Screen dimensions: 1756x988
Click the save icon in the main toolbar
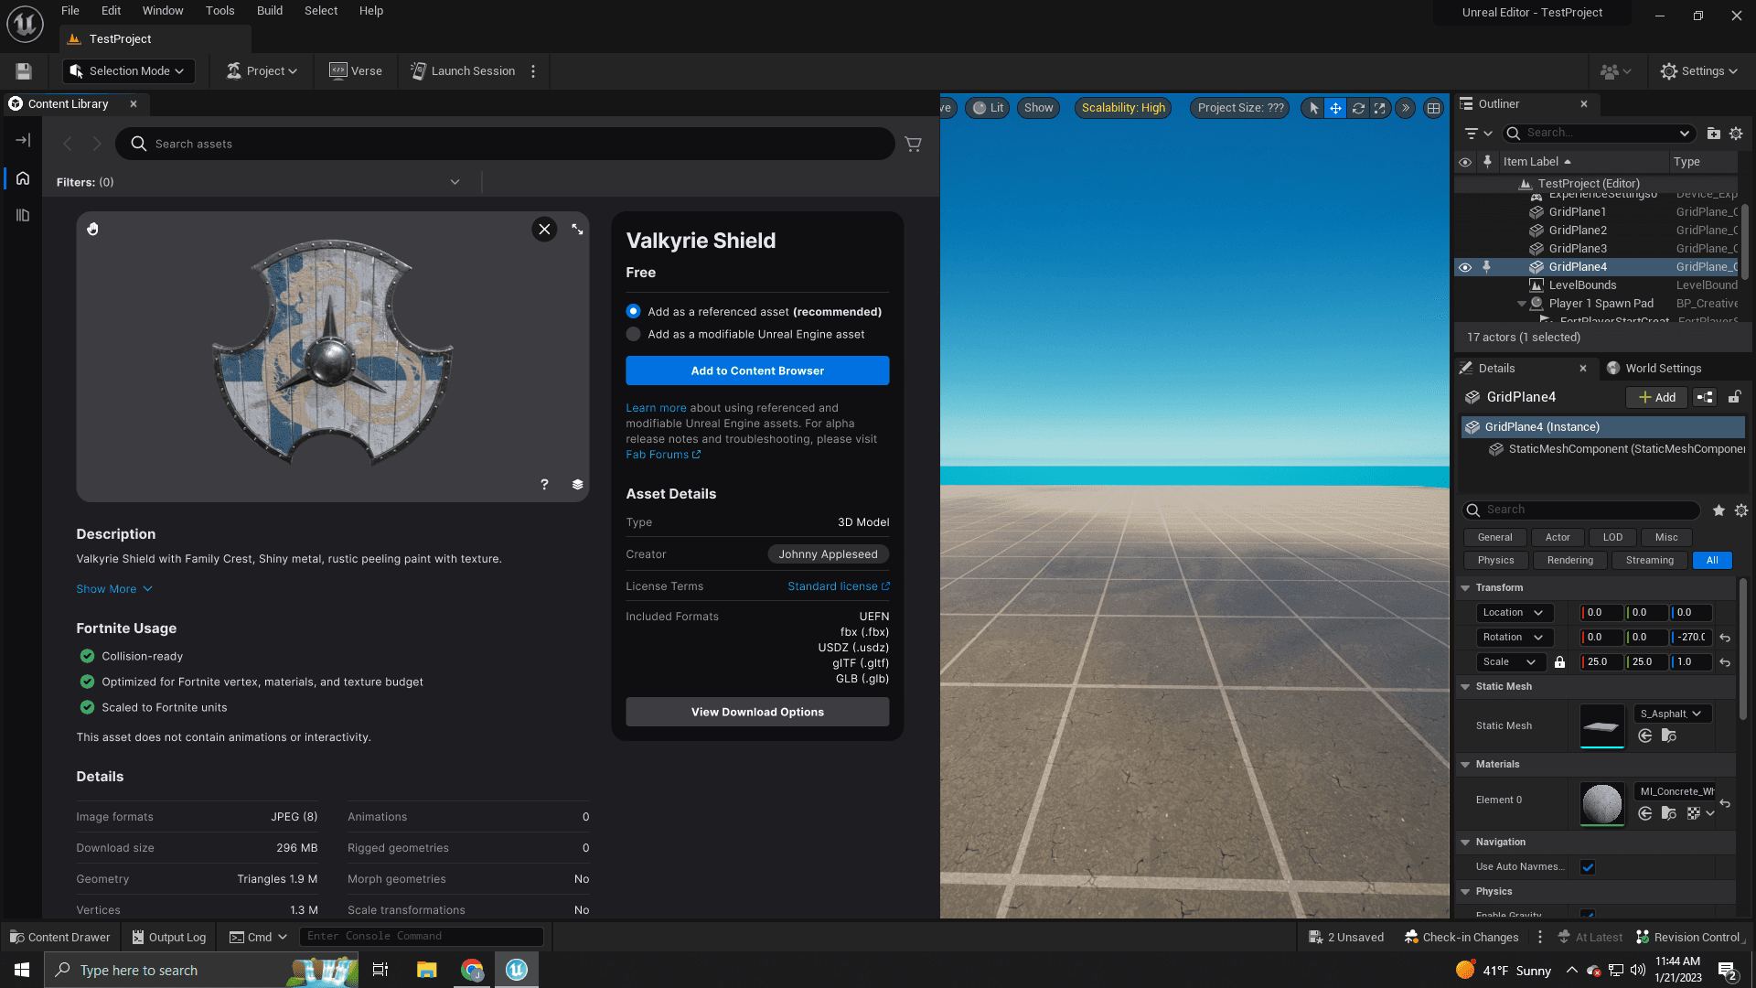pyautogui.click(x=24, y=71)
